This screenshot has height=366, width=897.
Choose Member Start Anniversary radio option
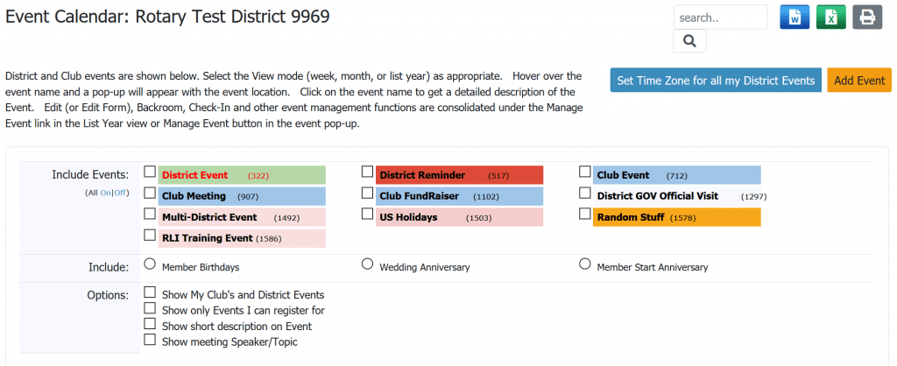(584, 264)
